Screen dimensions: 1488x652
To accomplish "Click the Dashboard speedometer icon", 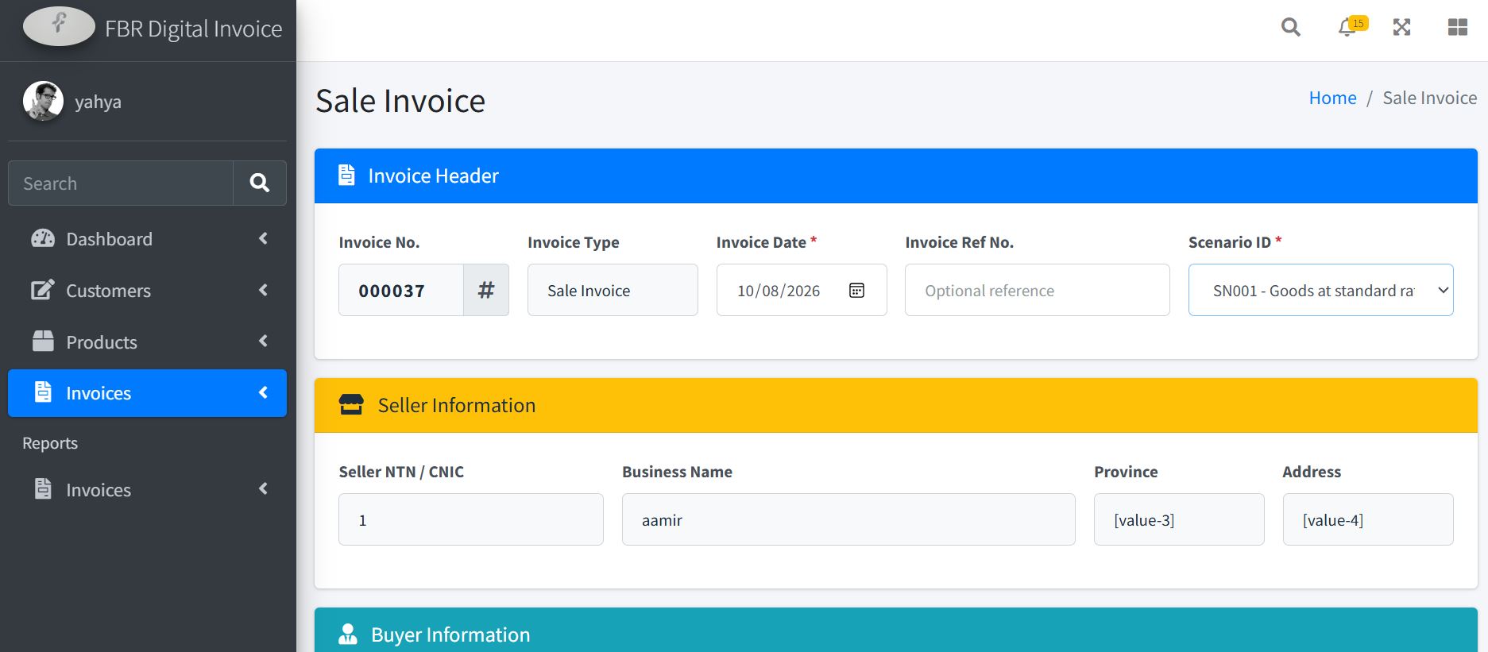I will coord(43,238).
